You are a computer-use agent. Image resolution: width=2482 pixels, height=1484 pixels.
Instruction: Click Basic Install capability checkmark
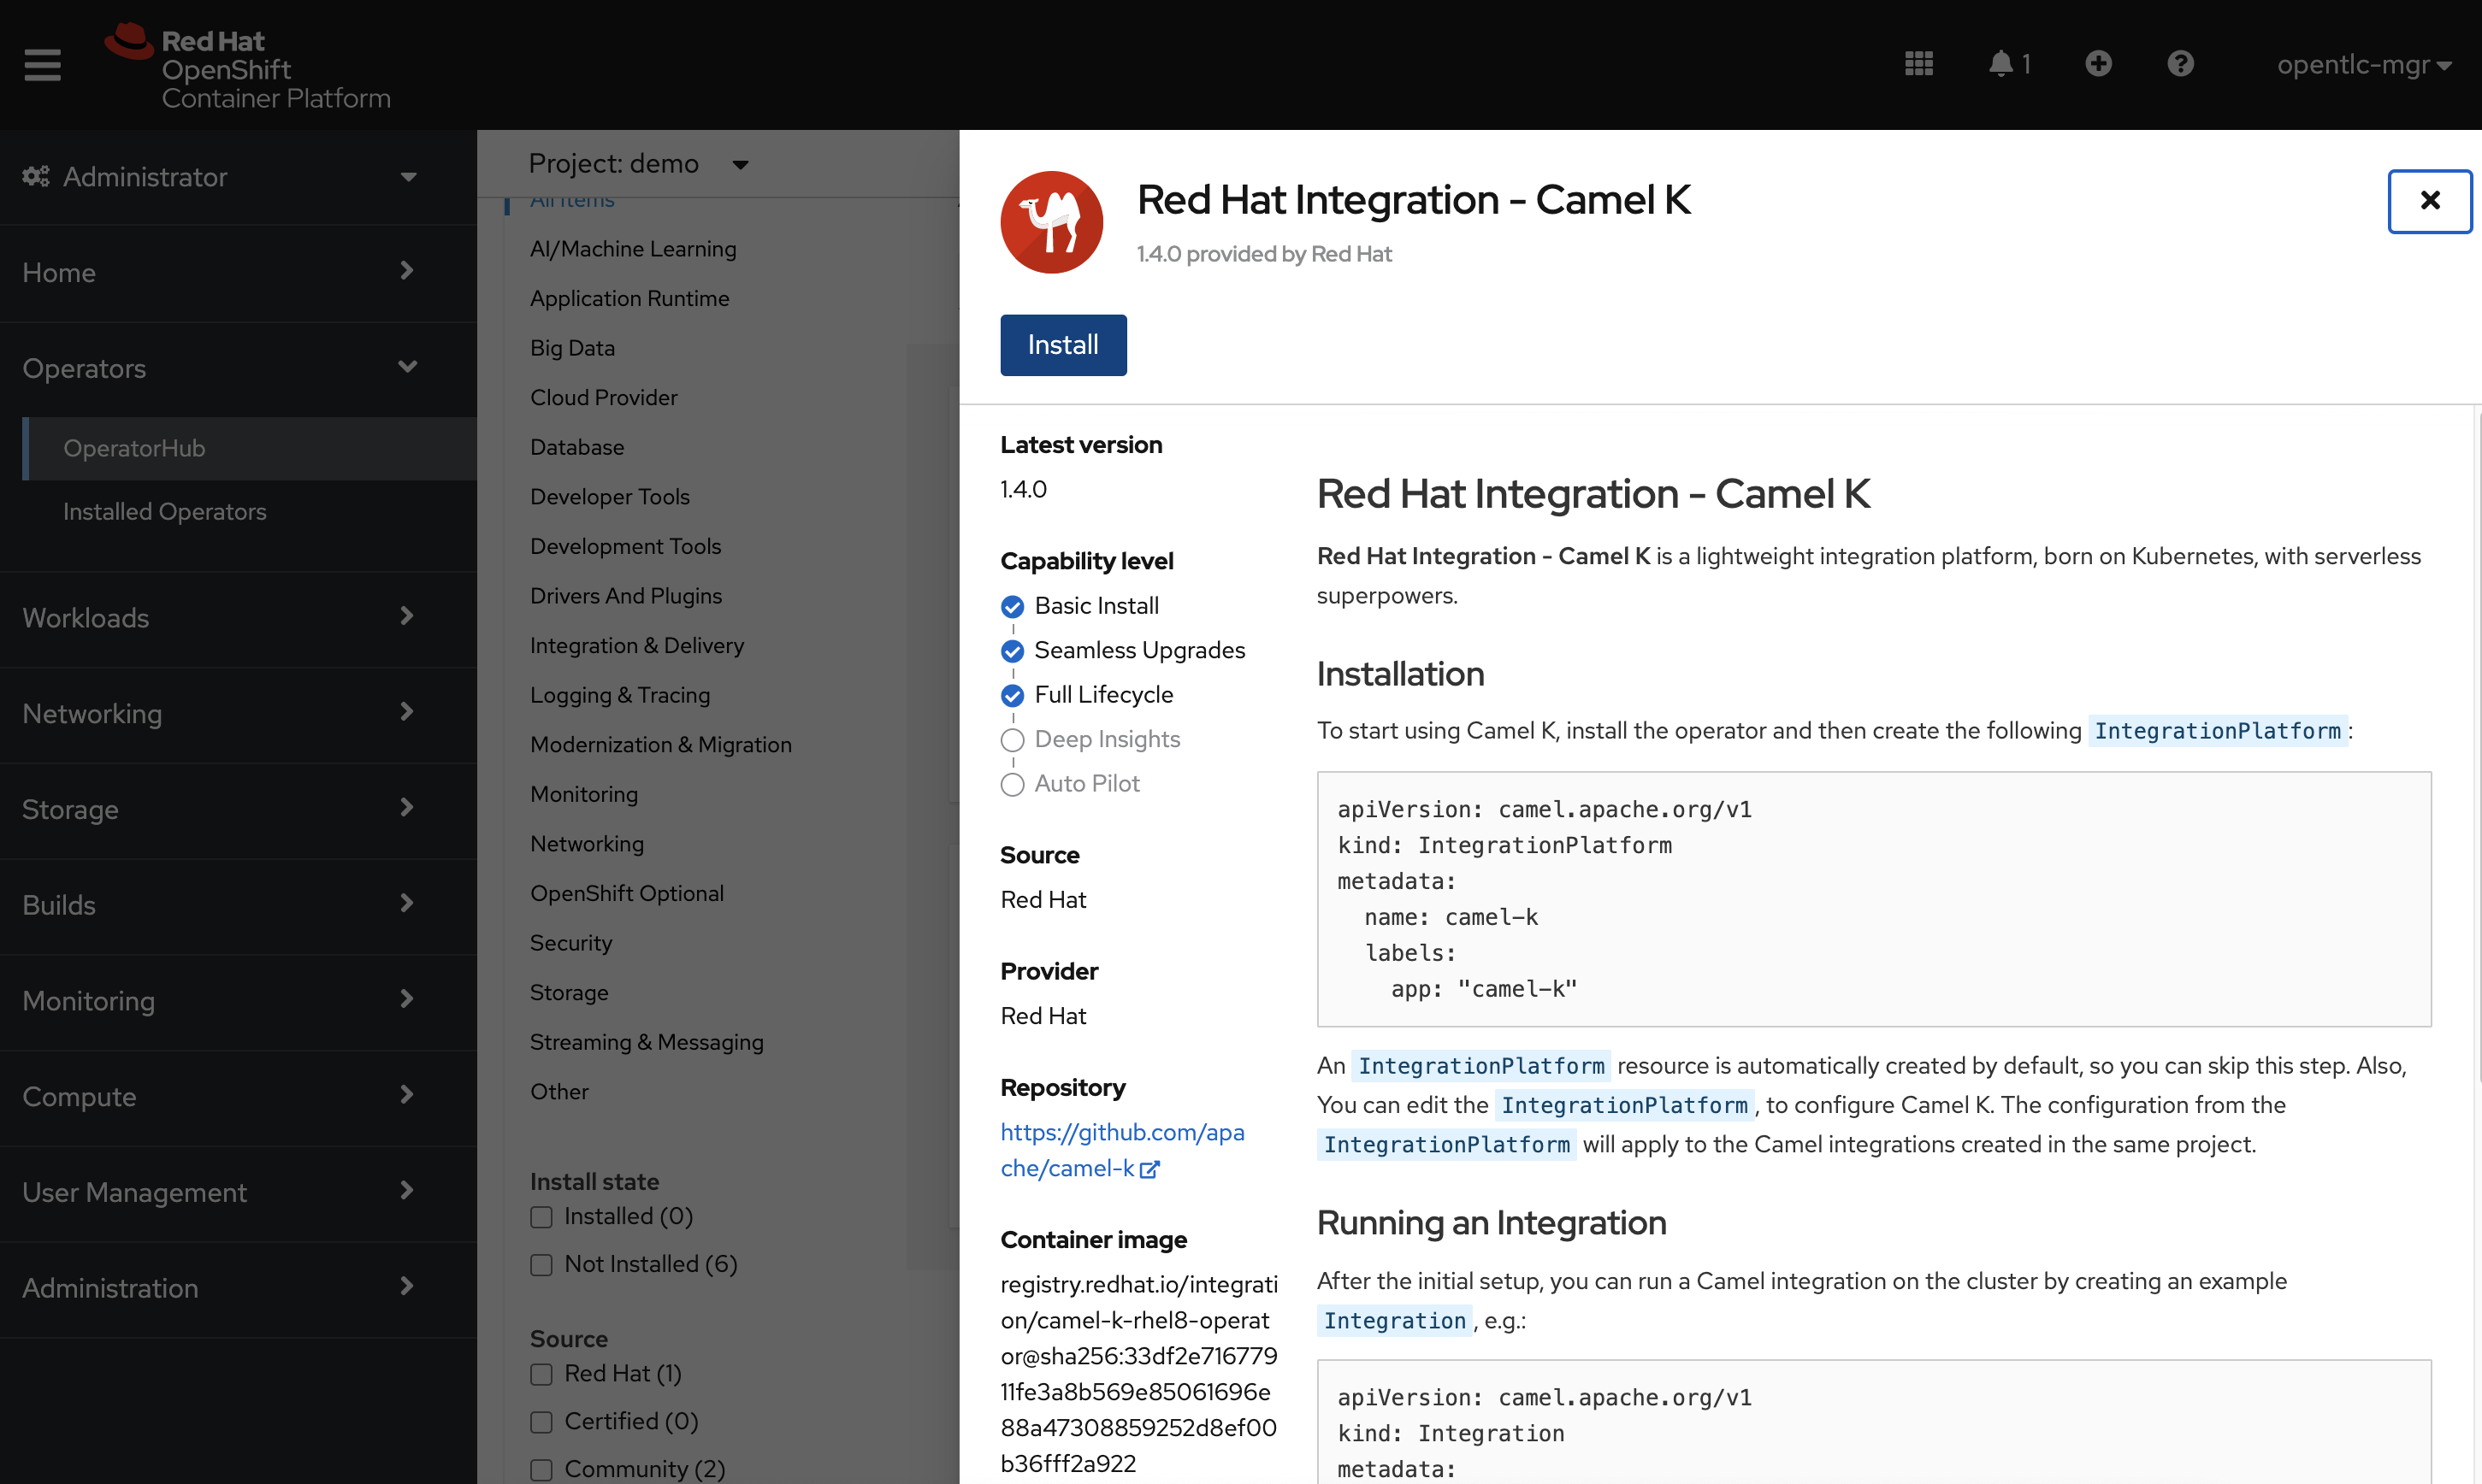(x=1013, y=607)
